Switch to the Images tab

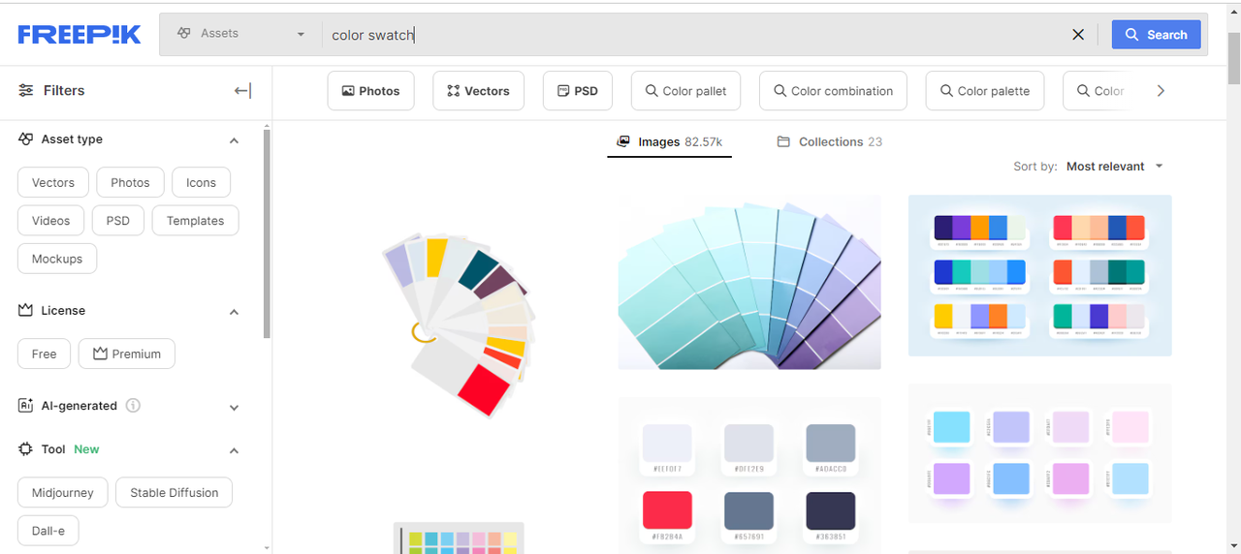[670, 142]
